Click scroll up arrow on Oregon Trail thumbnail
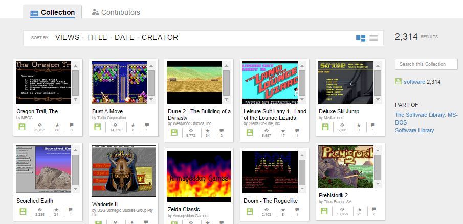The height and width of the screenshot is (224, 463). click(x=76, y=66)
